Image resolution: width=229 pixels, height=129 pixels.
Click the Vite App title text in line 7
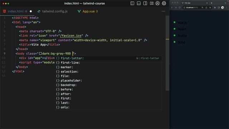(39, 44)
